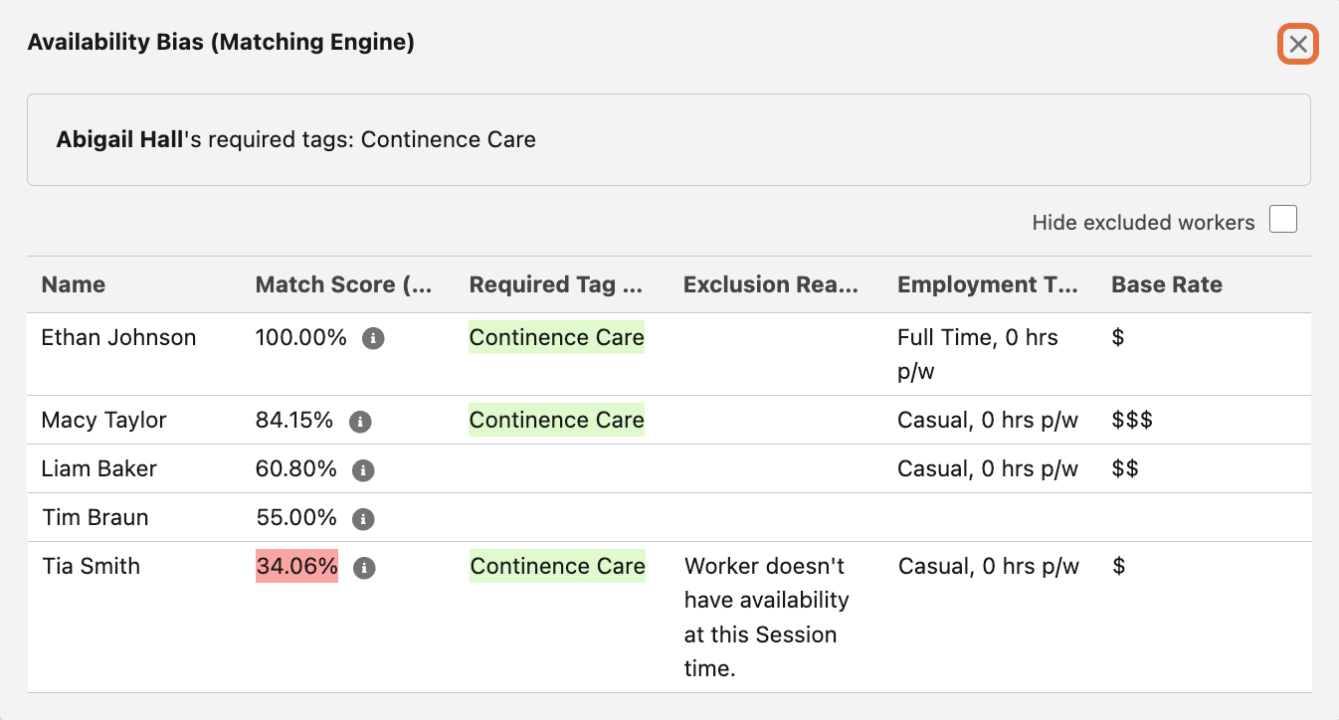Click the Base Rate column header

coord(1166,284)
